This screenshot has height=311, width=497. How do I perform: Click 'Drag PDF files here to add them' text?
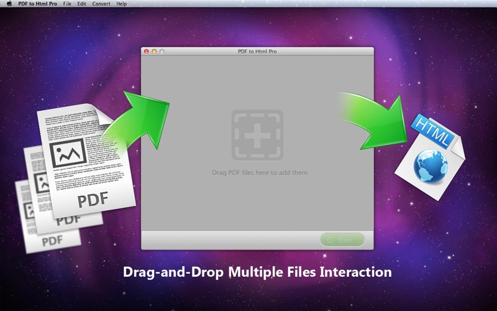click(x=260, y=173)
